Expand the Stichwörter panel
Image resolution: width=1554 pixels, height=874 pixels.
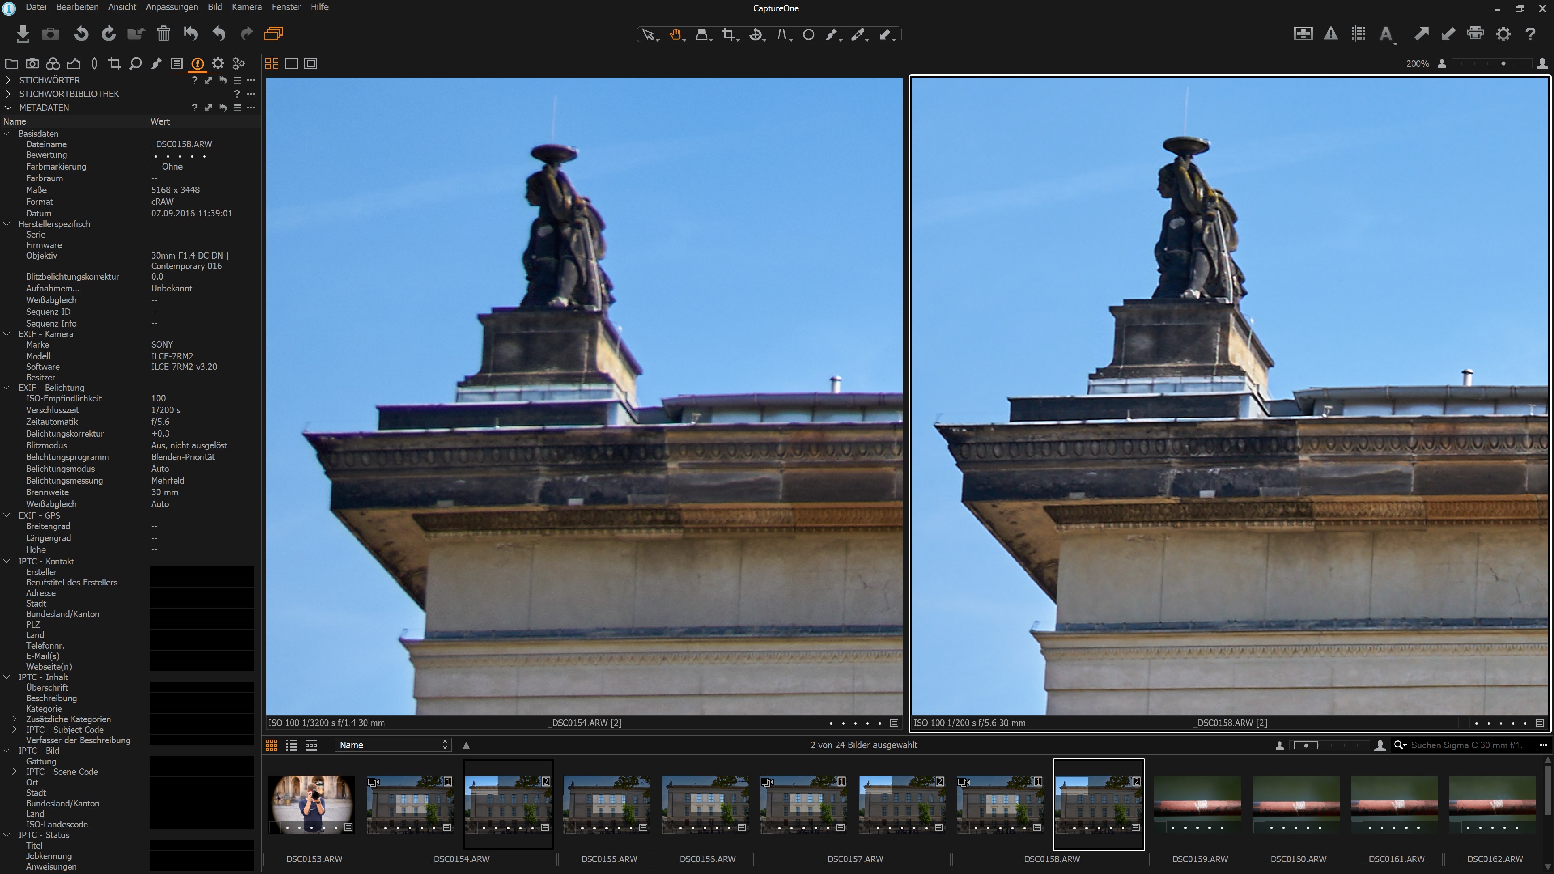[x=8, y=80]
